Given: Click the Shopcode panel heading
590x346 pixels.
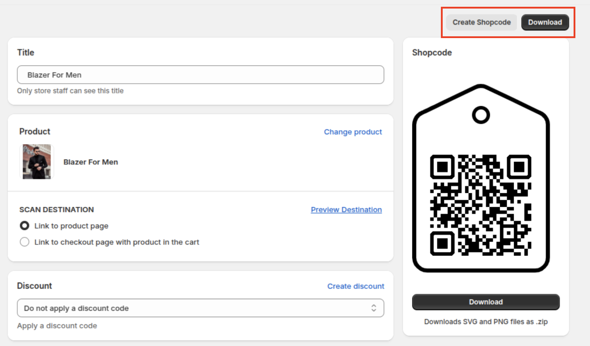Looking at the screenshot, I should pos(432,53).
